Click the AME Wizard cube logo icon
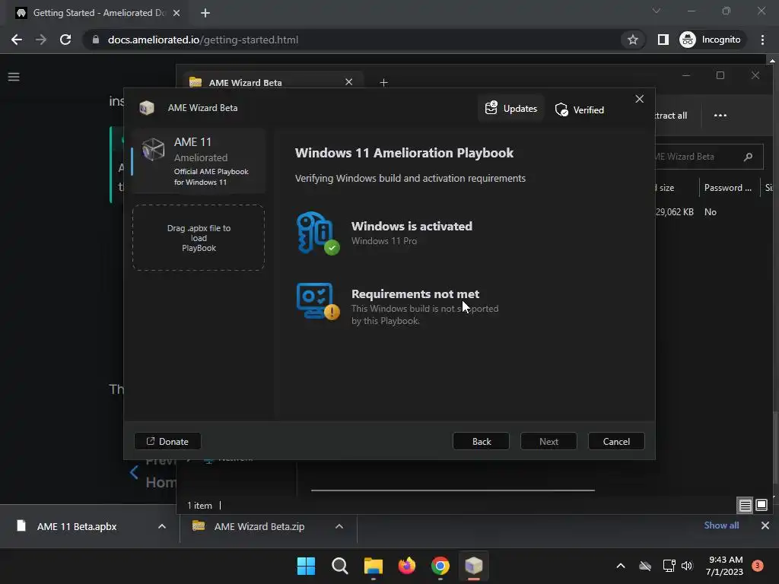 click(x=147, y=108)
